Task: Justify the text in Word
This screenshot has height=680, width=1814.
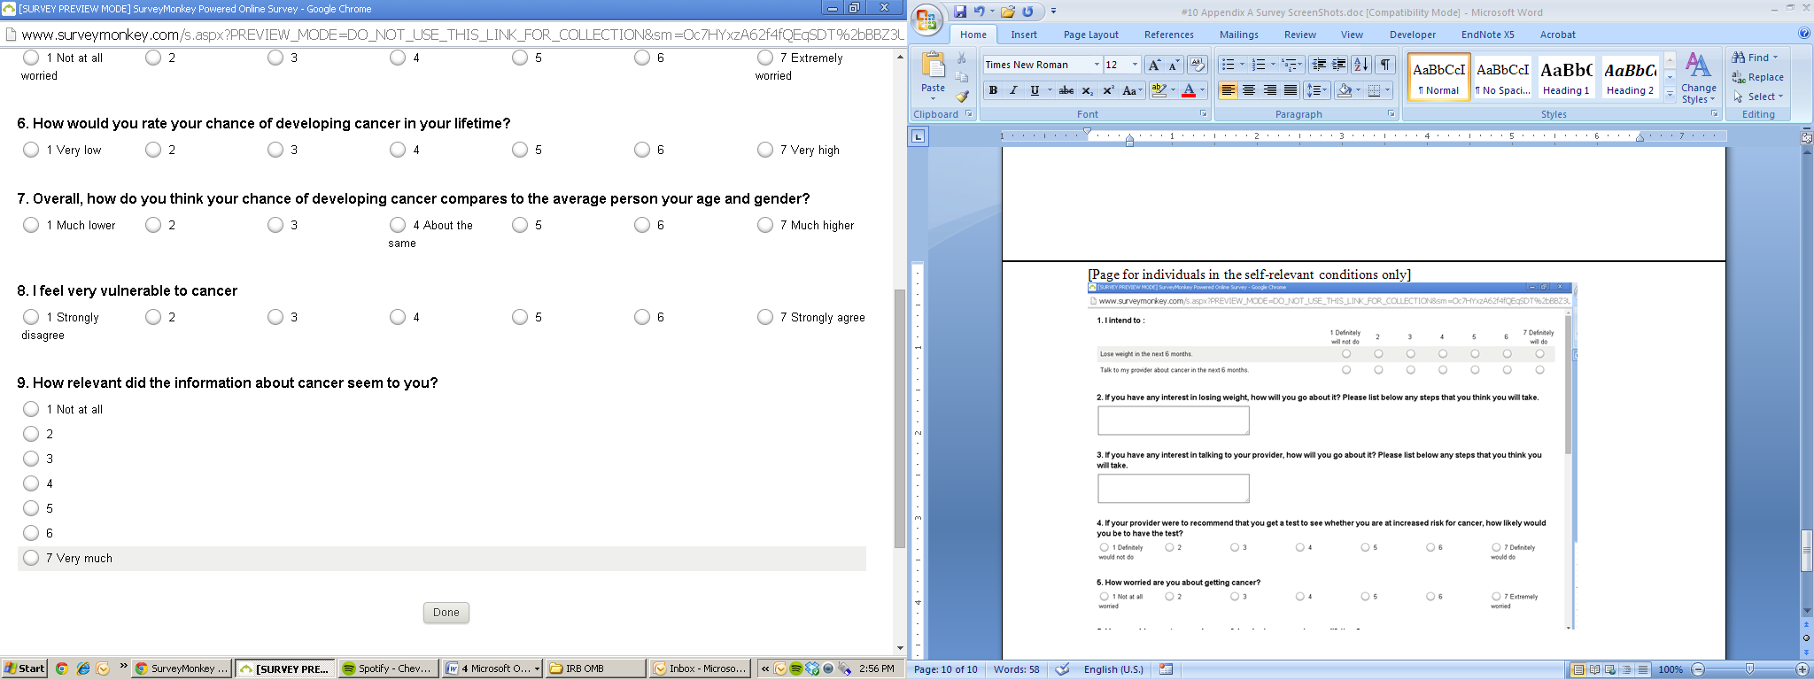Action: [1291, 90]
